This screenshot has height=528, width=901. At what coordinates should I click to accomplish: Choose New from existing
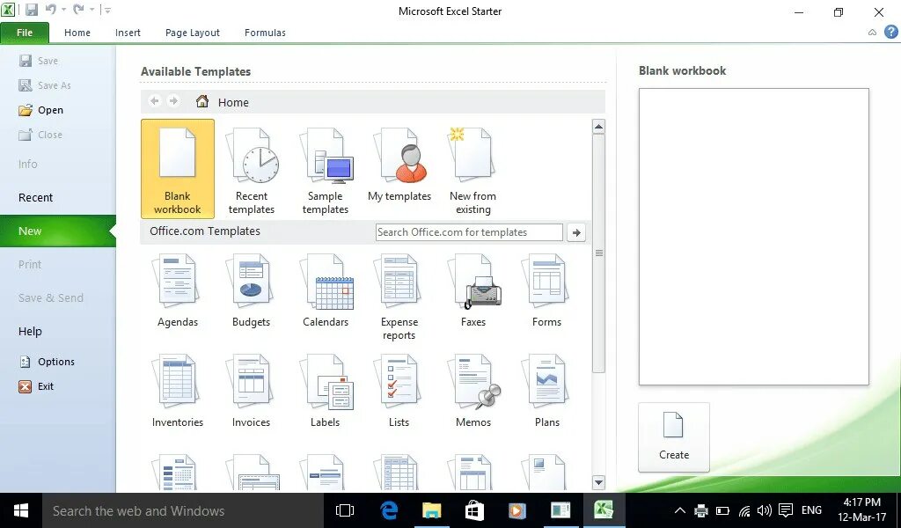(472, 172)
